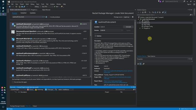This screenshot has width=196, height=110.
Task: Click Collapse All icon in Solution Explorer
Action: click(157, 12)
